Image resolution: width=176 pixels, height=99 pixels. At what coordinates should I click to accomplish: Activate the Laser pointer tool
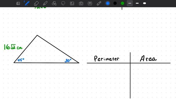tap(99, 3)
